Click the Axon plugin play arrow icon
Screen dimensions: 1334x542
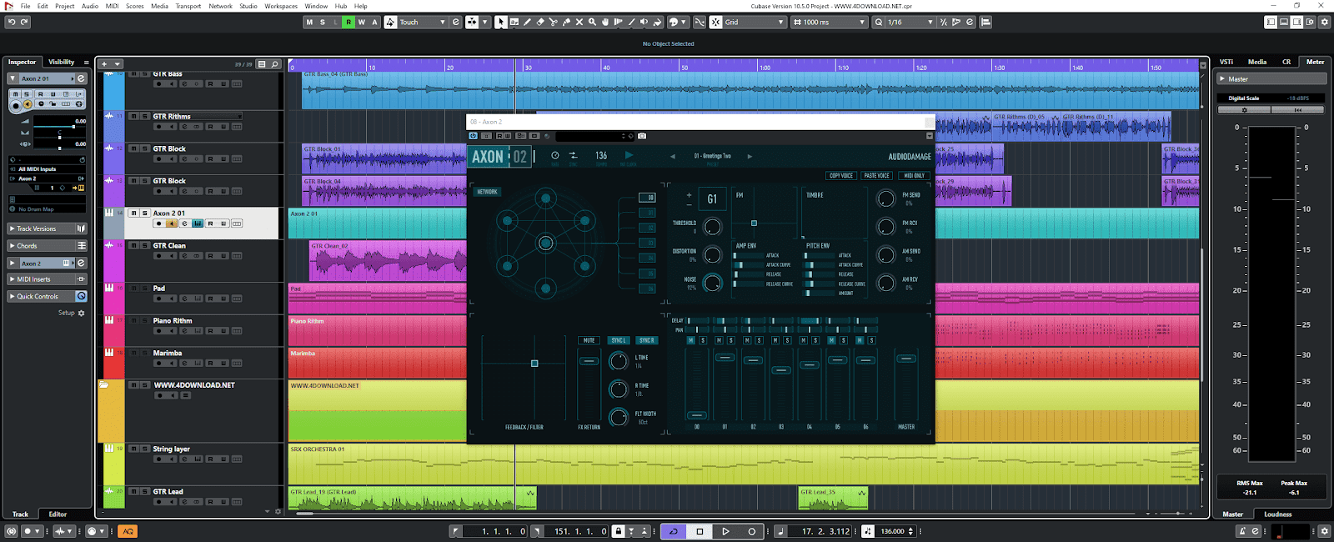[x=629, y=155]
